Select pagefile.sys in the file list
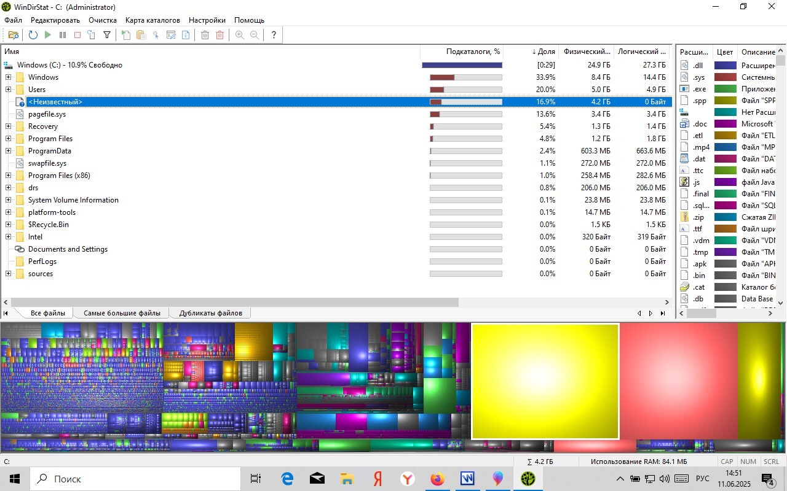 [47, 114]
